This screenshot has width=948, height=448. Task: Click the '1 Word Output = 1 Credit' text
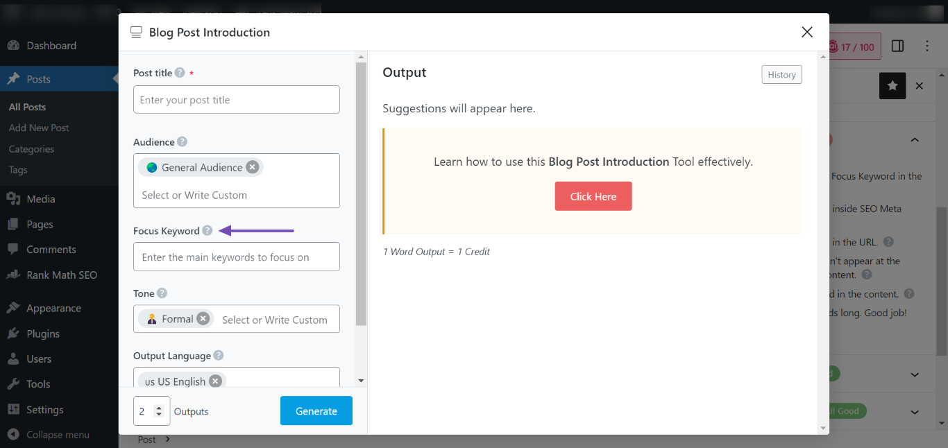coord(437,252)
